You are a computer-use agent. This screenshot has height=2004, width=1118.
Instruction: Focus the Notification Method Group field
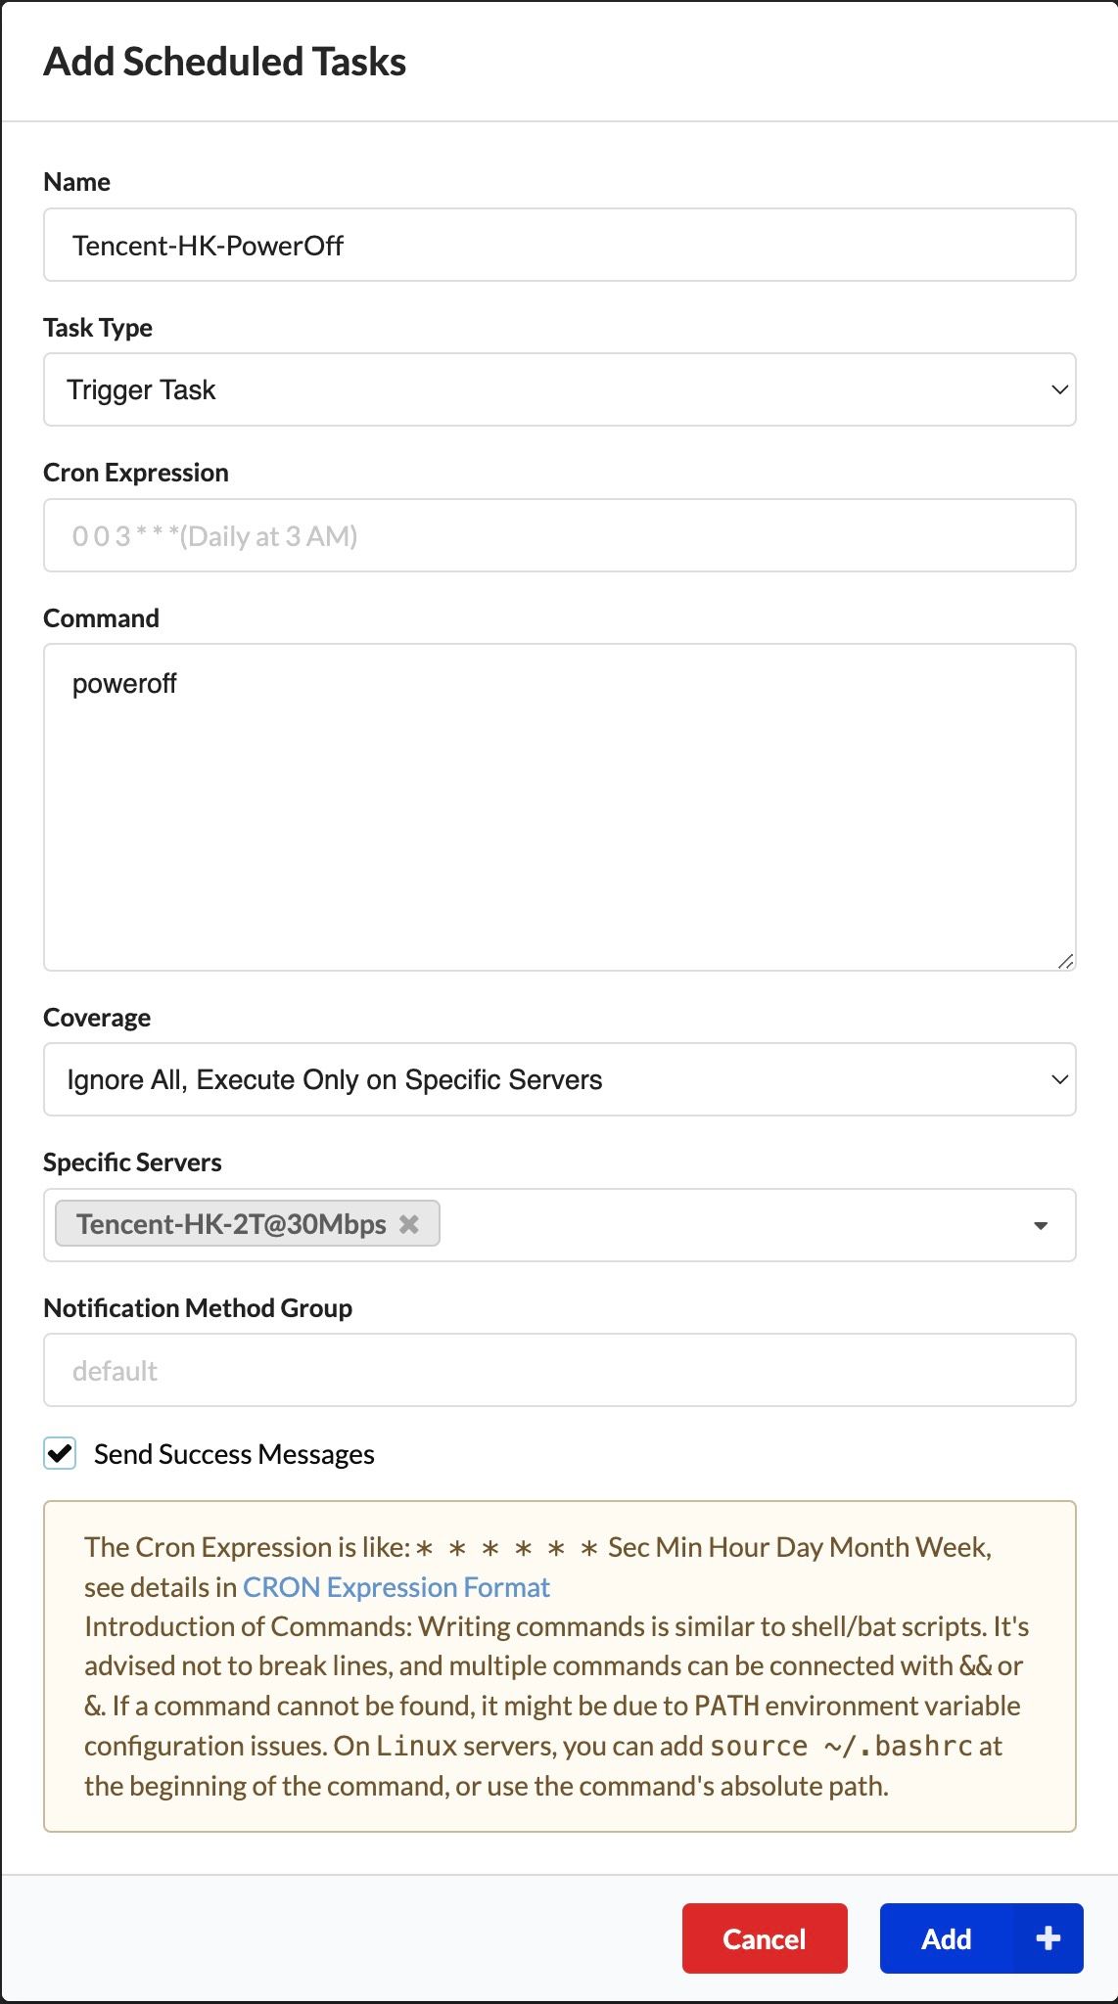point(559,1370)
